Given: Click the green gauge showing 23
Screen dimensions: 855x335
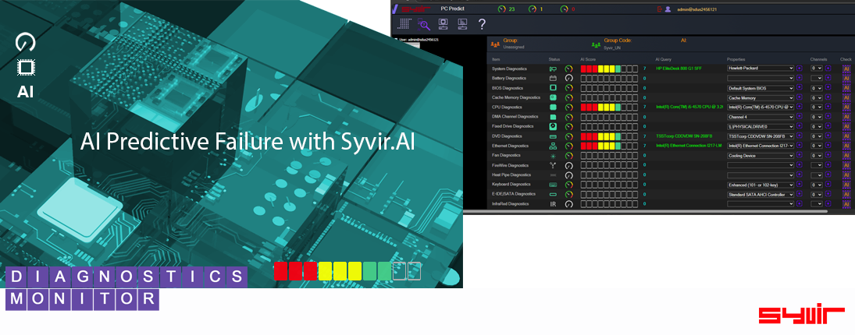Looking at the screenshot, I should (x=502, y=9).
